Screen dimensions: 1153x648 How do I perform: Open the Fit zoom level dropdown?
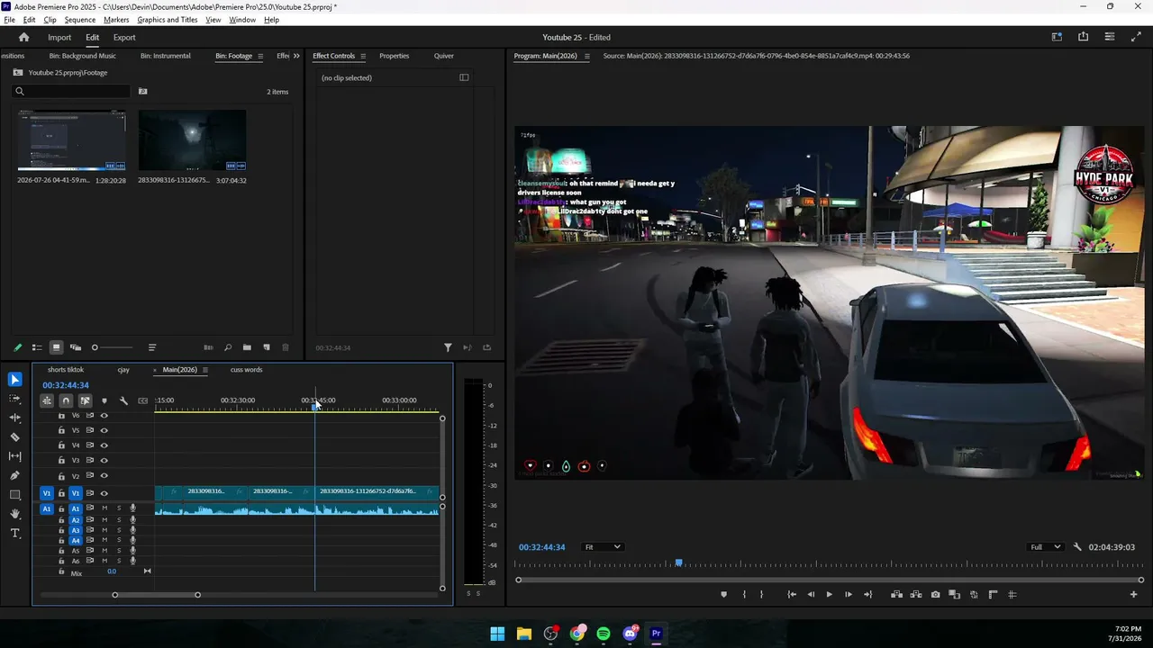pos(603,547)
